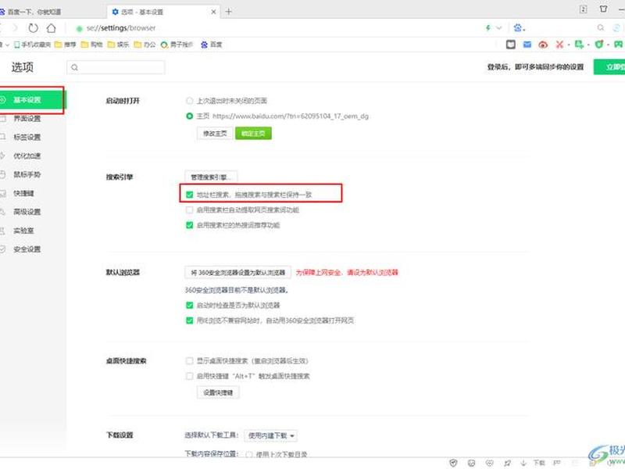
Task: Click the rocket accelerator icon in status bar
Action: [x=507, y=463]
